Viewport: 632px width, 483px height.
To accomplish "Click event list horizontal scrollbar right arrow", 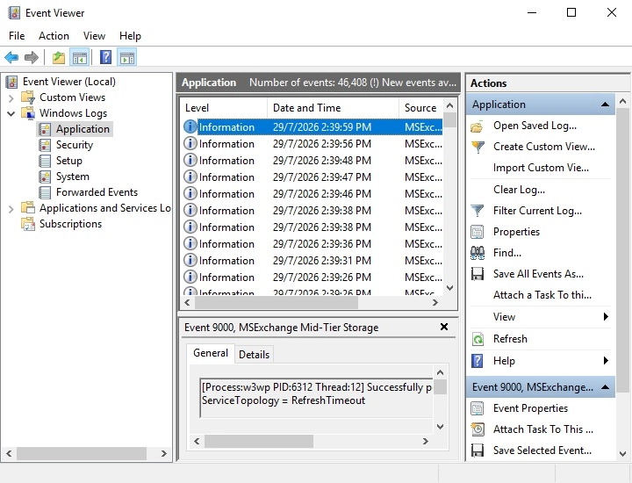I will pos(435,302).
